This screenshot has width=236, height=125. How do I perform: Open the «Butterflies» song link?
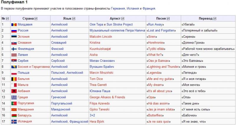click(155, 116)
